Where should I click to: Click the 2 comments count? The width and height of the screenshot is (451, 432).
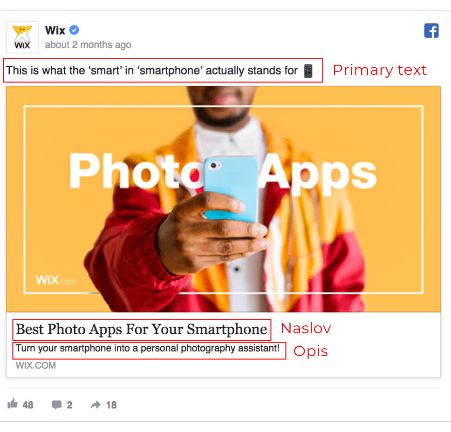tap(69, 405)
